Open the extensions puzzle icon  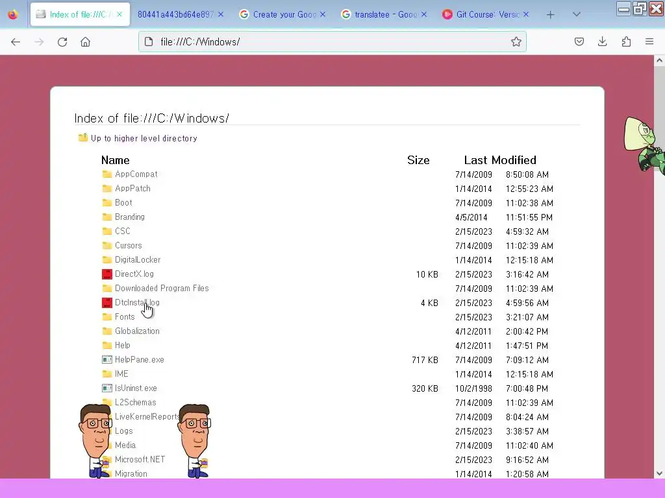coord(626,41)
